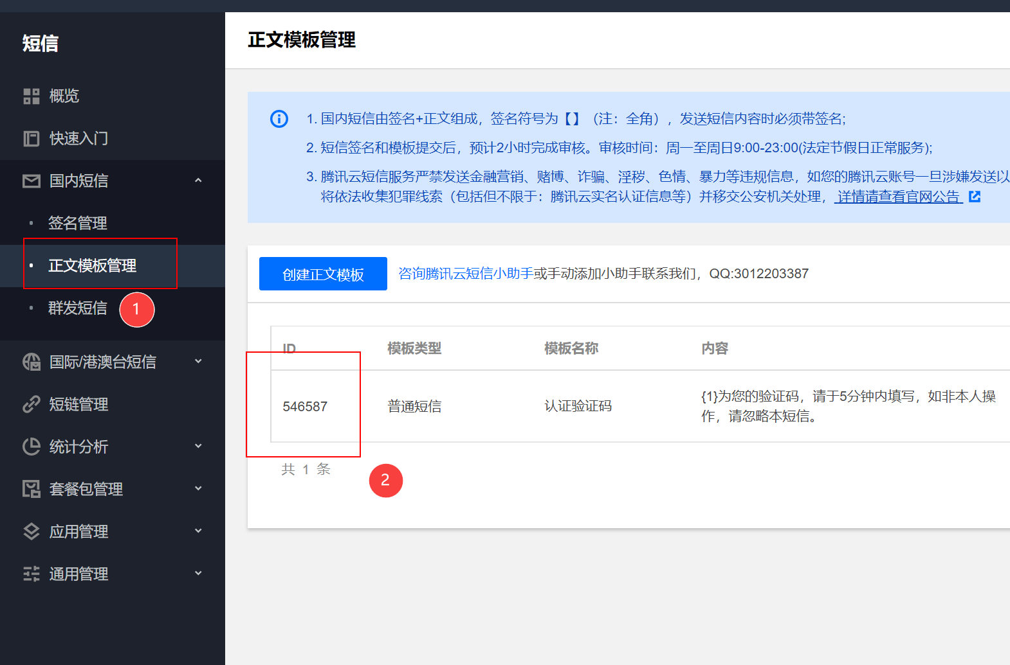
Task: Click the 套餐包管理 package icon
Action: point(32,489)
